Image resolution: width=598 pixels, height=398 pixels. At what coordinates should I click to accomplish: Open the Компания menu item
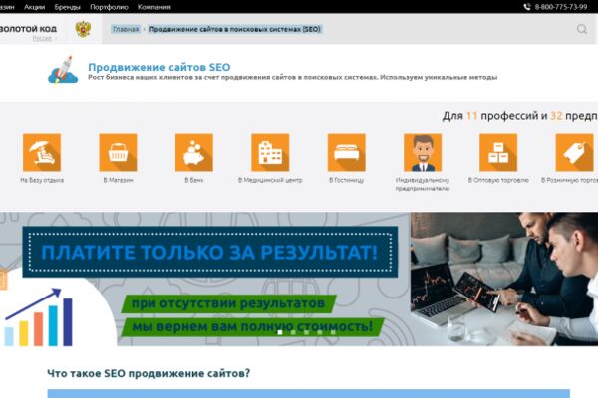tap(154, 7)
